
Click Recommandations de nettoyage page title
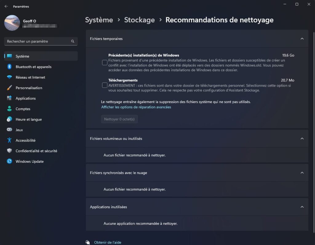[x=219, y=20]
